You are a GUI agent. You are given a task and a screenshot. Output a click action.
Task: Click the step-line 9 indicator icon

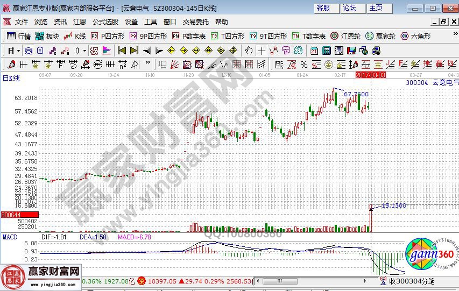65,51
